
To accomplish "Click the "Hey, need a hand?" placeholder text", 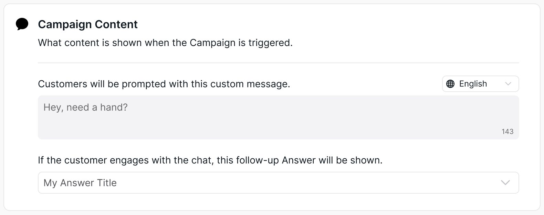I will click(85, 107).
